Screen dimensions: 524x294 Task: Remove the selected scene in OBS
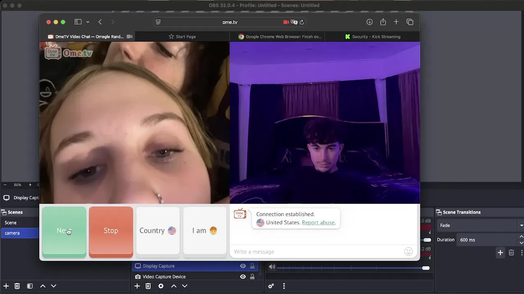[17, 286]
